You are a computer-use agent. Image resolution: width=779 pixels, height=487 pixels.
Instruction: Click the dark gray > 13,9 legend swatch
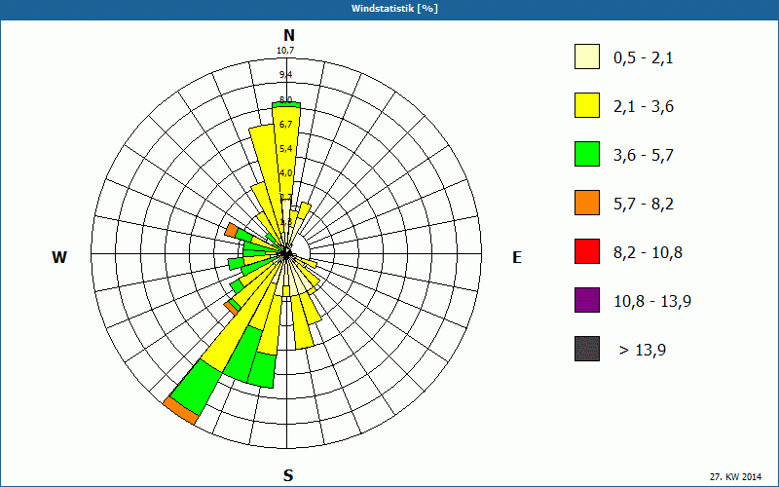pyautogui.click(x=587, y=349)
